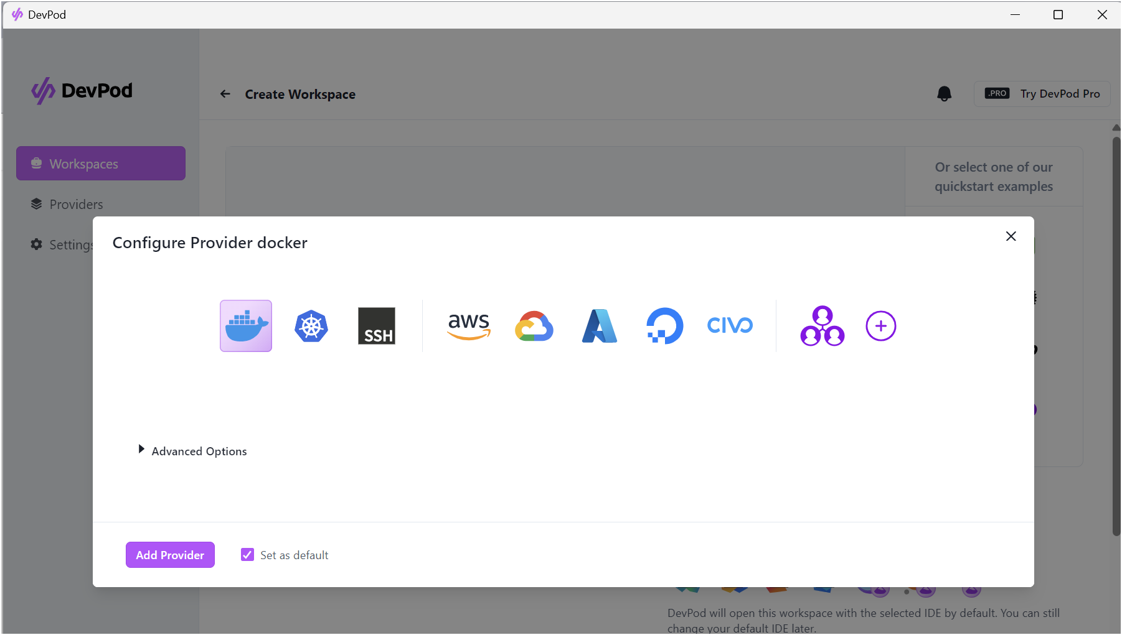This screenshot has width=1122, height=635.
Task: Select the Docker provider icon
Action: point(245,325)
